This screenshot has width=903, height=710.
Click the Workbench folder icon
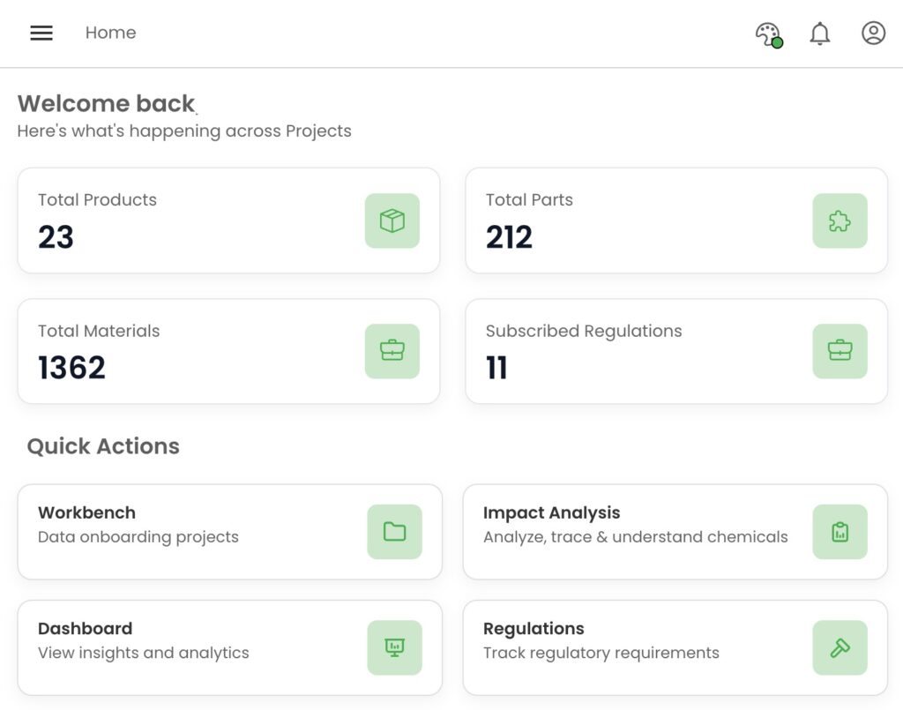(x=394, y=532)
